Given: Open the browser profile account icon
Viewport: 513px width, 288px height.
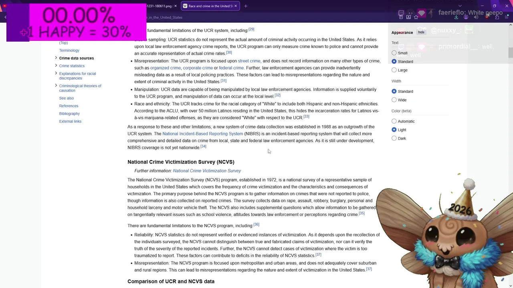Looking at the screenshot, I should click(466, 17).
